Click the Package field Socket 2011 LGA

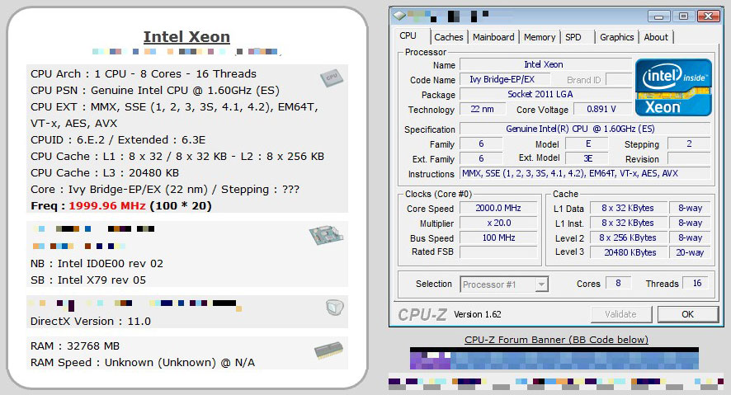click(545, 94)
